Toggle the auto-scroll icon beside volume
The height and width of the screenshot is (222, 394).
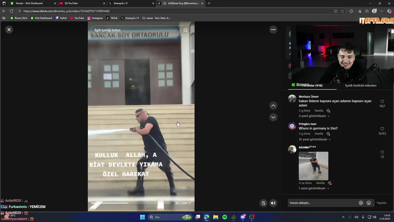pos(263,203)
